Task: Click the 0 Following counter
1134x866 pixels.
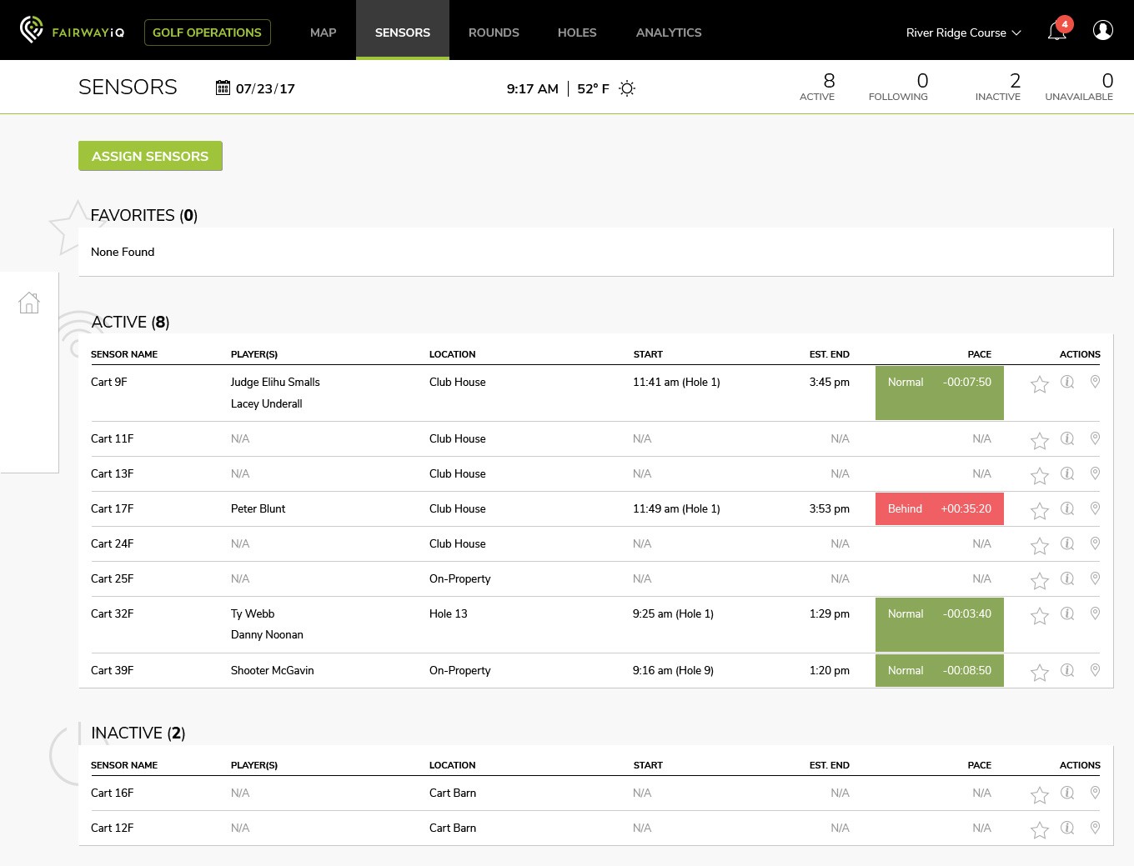Action: [x=898, y=87]
